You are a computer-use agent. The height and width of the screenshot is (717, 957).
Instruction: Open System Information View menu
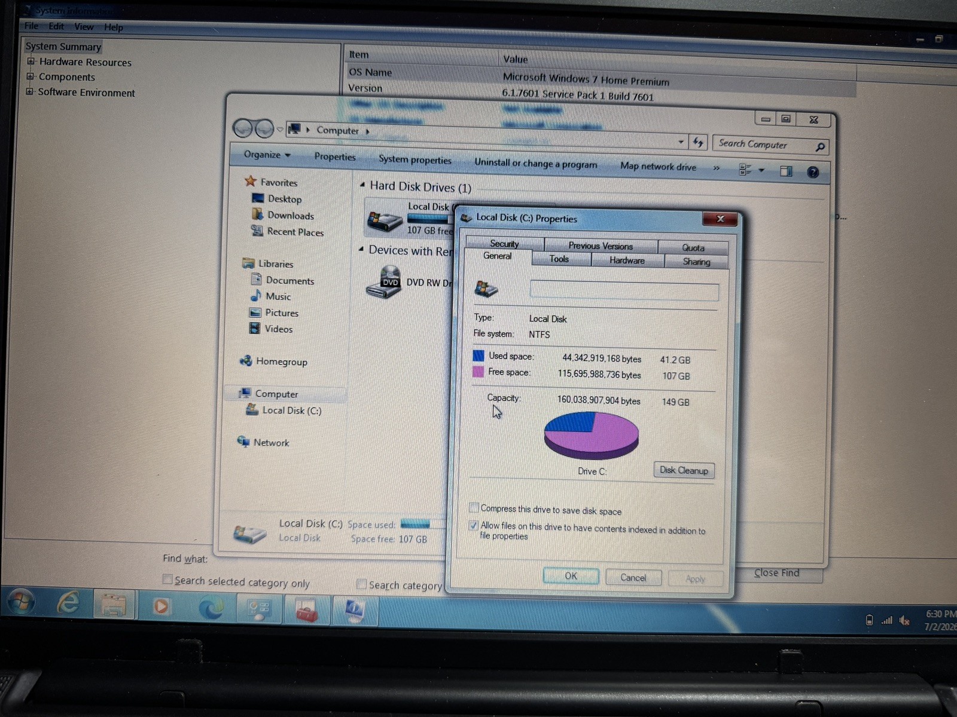coord(84,26)
